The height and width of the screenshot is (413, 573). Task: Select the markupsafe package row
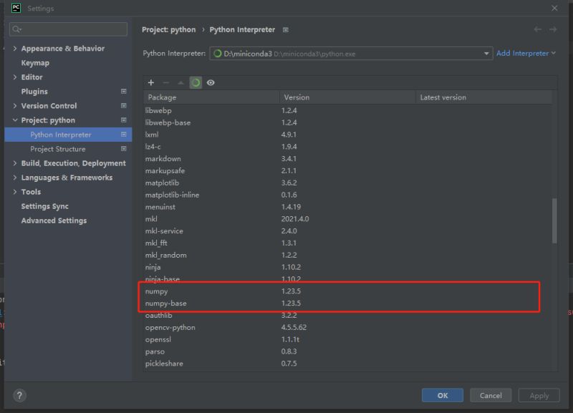(347, 170)
